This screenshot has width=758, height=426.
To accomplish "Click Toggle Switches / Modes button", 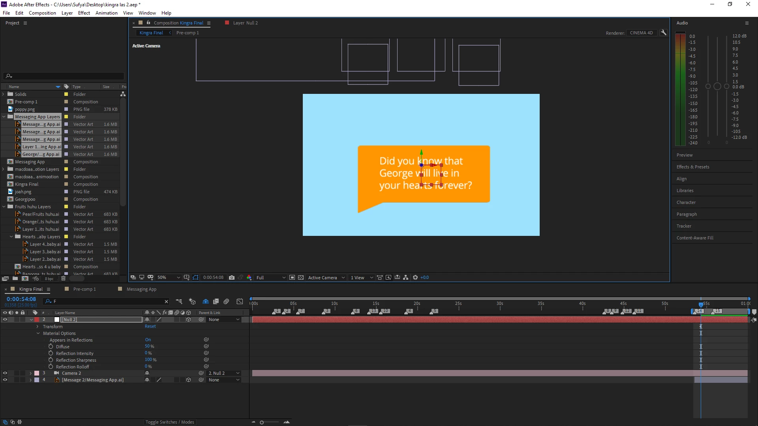I will 170,422.
